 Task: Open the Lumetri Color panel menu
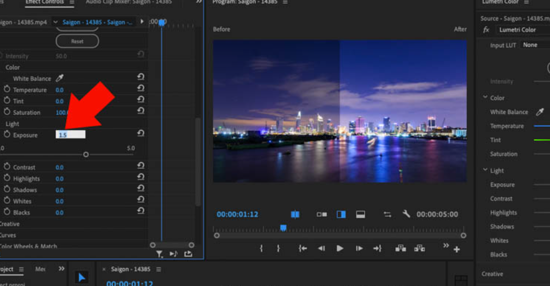pos(527,2)
